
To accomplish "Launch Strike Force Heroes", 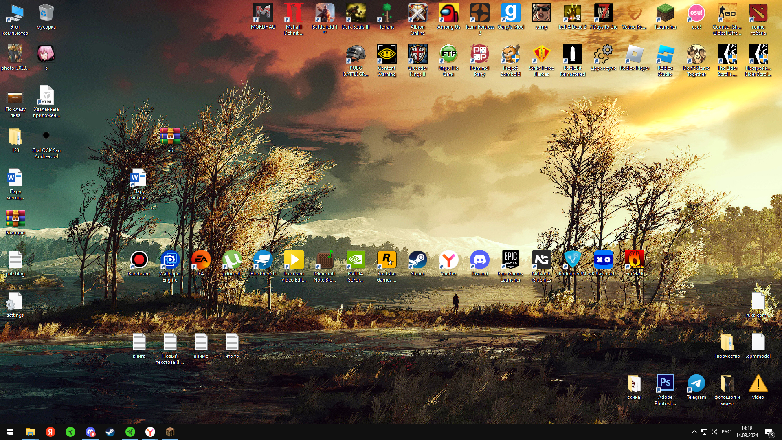I will pos(541,61).
